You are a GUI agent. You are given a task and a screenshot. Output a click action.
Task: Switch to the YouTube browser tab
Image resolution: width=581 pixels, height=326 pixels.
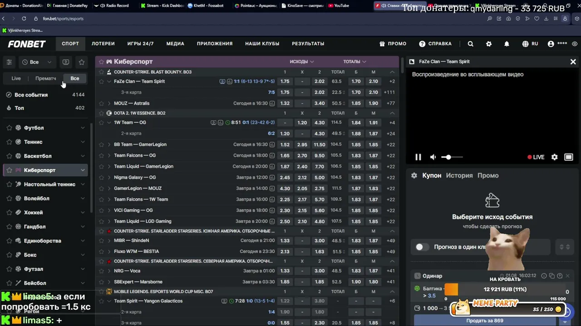338,6
